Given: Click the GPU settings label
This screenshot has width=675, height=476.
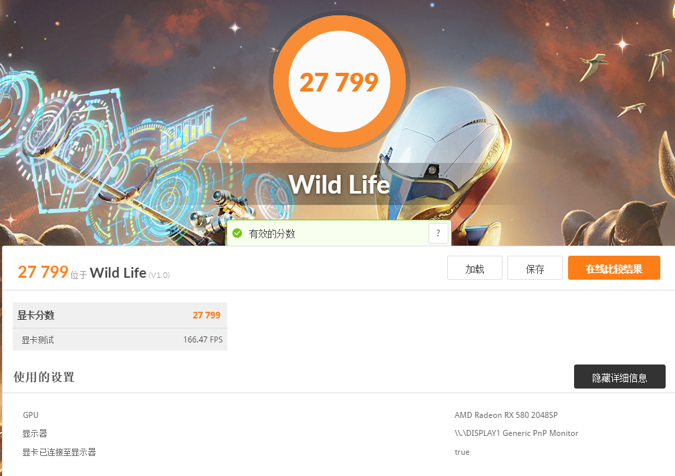Looking at the screenshot, I should pos(31,415).
